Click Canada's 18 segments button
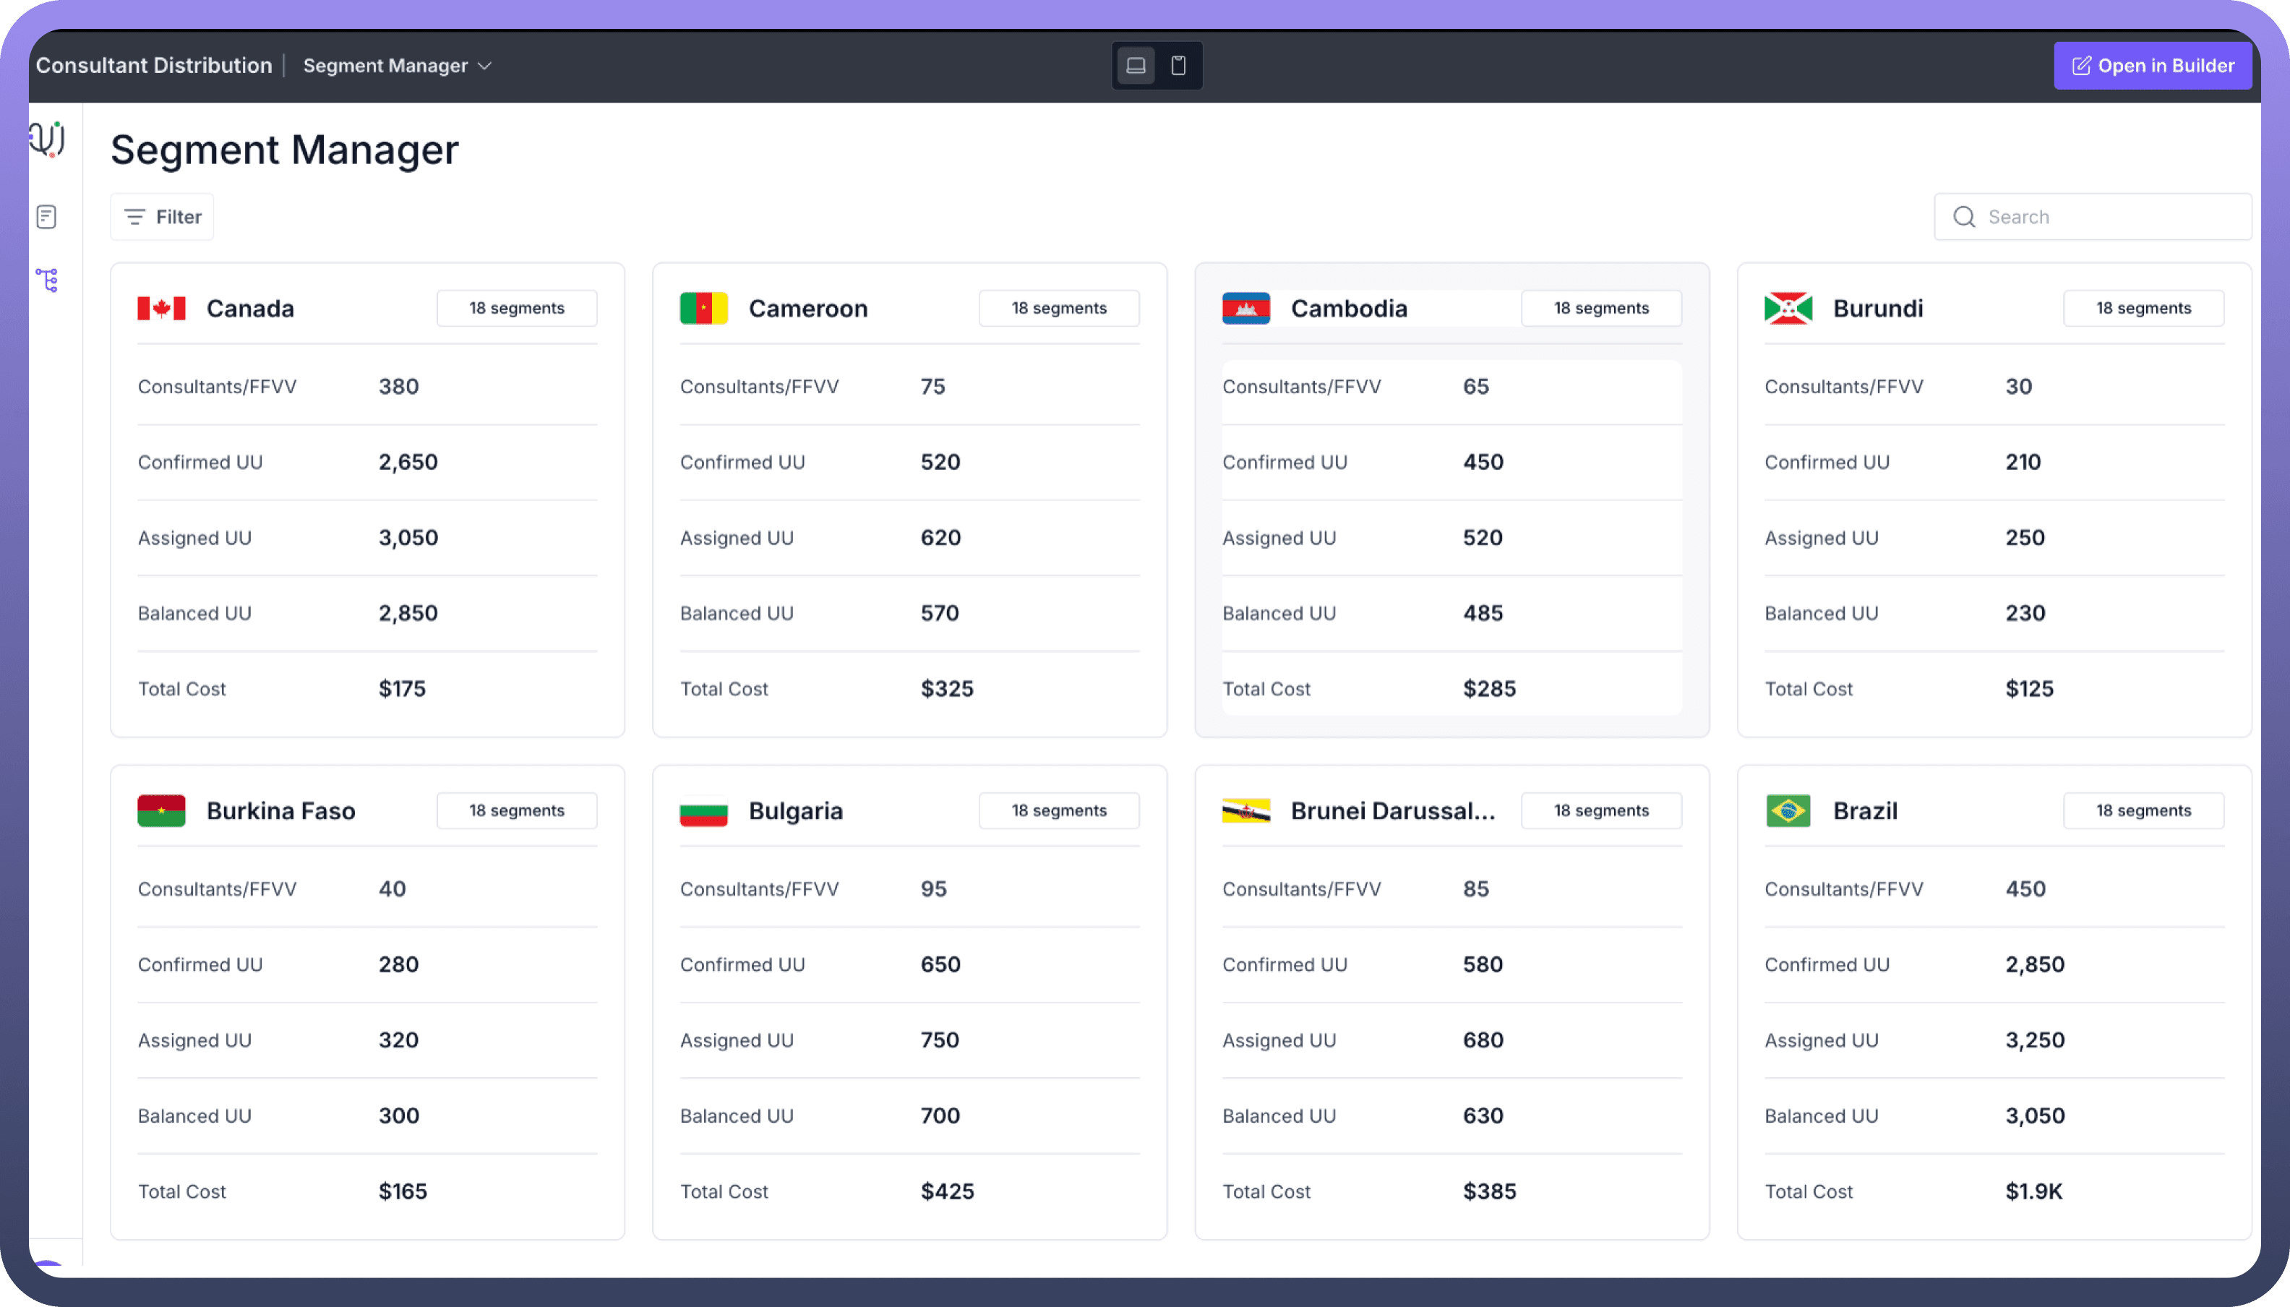Viewport: 2290px width, 1307px height. (517, 308)
